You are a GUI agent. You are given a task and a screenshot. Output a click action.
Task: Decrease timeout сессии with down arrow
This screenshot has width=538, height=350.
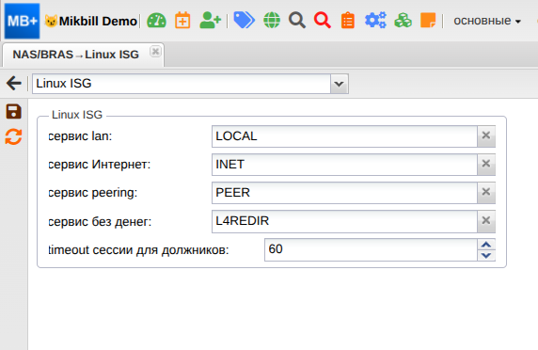(x=486, y=255)
